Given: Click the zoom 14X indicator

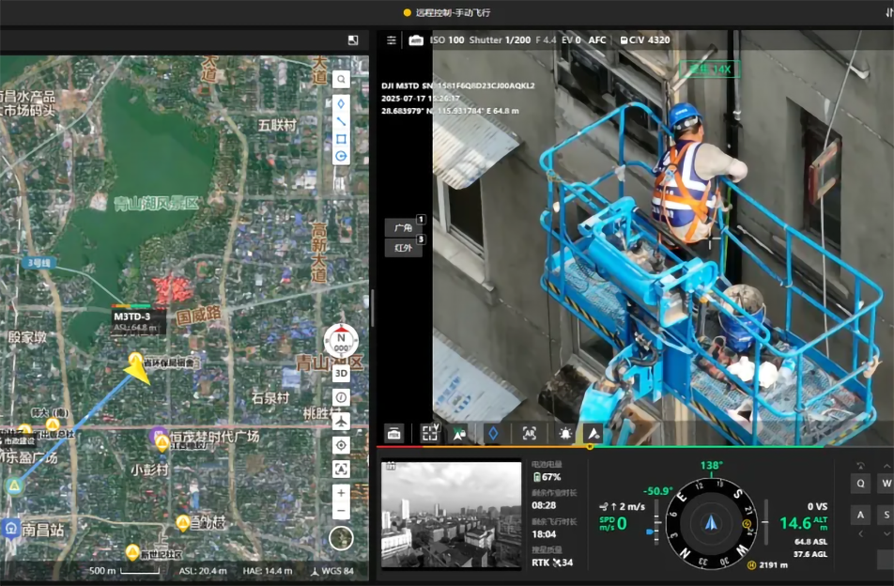Looking at the screenshot, I should [x=711, y=69].
